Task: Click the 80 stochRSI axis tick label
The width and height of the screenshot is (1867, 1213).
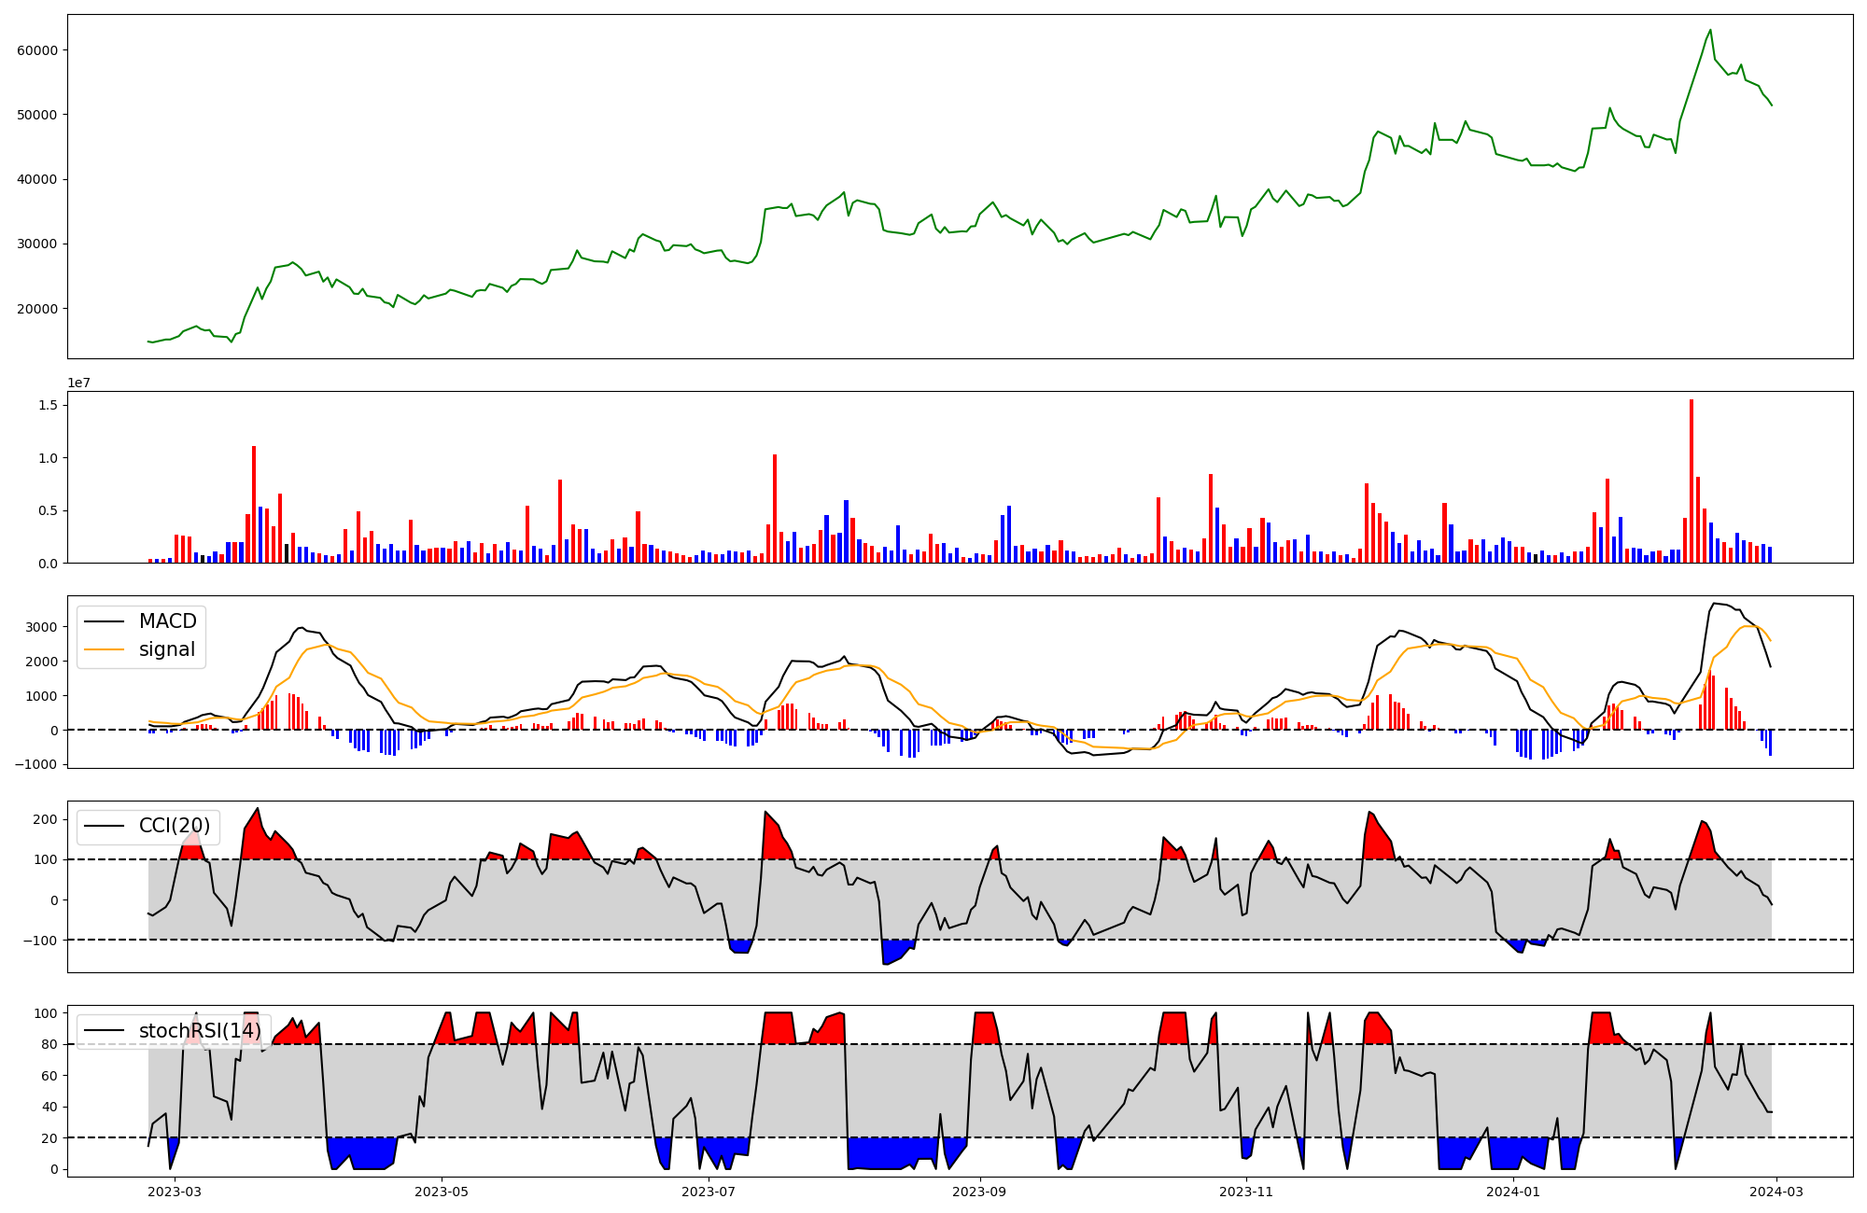Action: point(49,1044)
